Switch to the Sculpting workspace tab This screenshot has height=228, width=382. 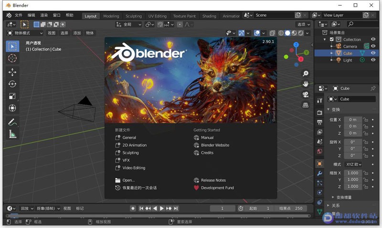134,16
